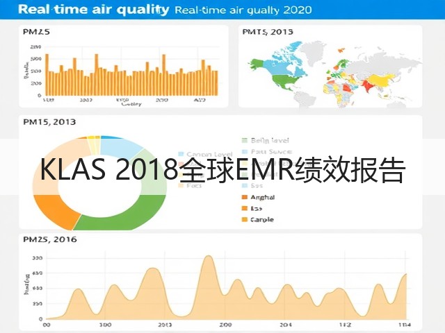Open the PM25 bar chart panel title
The height and width of the screenshot is (333, 445).
[36, 32]
